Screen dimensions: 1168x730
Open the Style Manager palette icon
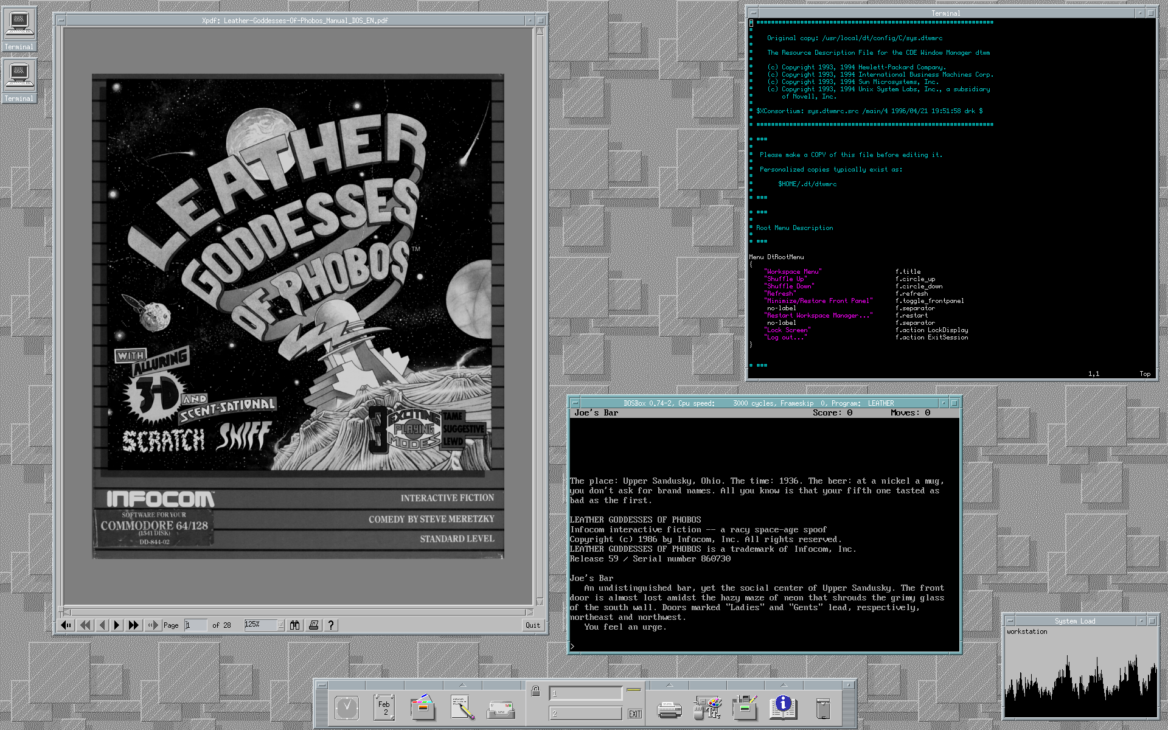coord(707,708)
